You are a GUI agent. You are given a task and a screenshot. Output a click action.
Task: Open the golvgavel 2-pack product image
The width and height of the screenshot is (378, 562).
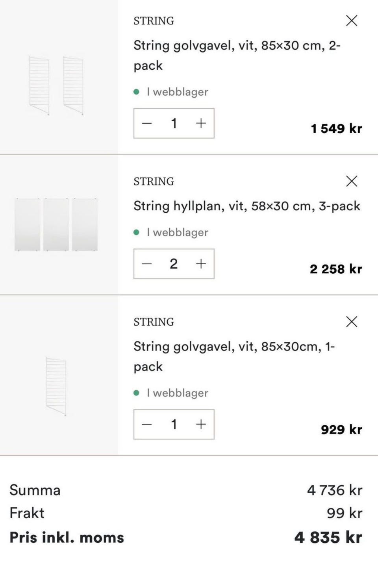(56, 86)
